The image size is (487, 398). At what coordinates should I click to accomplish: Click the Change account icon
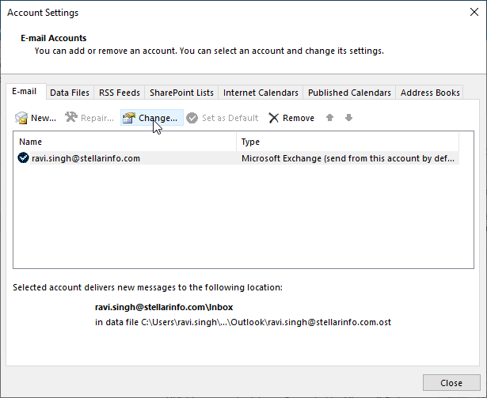pyautogui.click(x=129, y=118)
